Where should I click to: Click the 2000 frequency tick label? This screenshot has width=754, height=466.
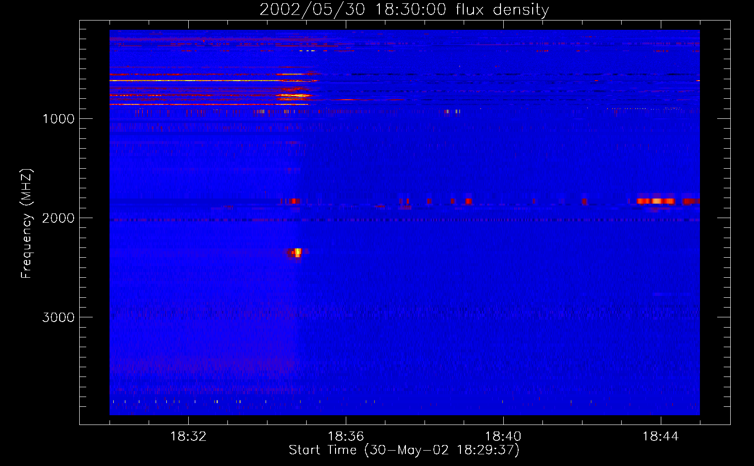pyautogui.click(x=58, y=218)
